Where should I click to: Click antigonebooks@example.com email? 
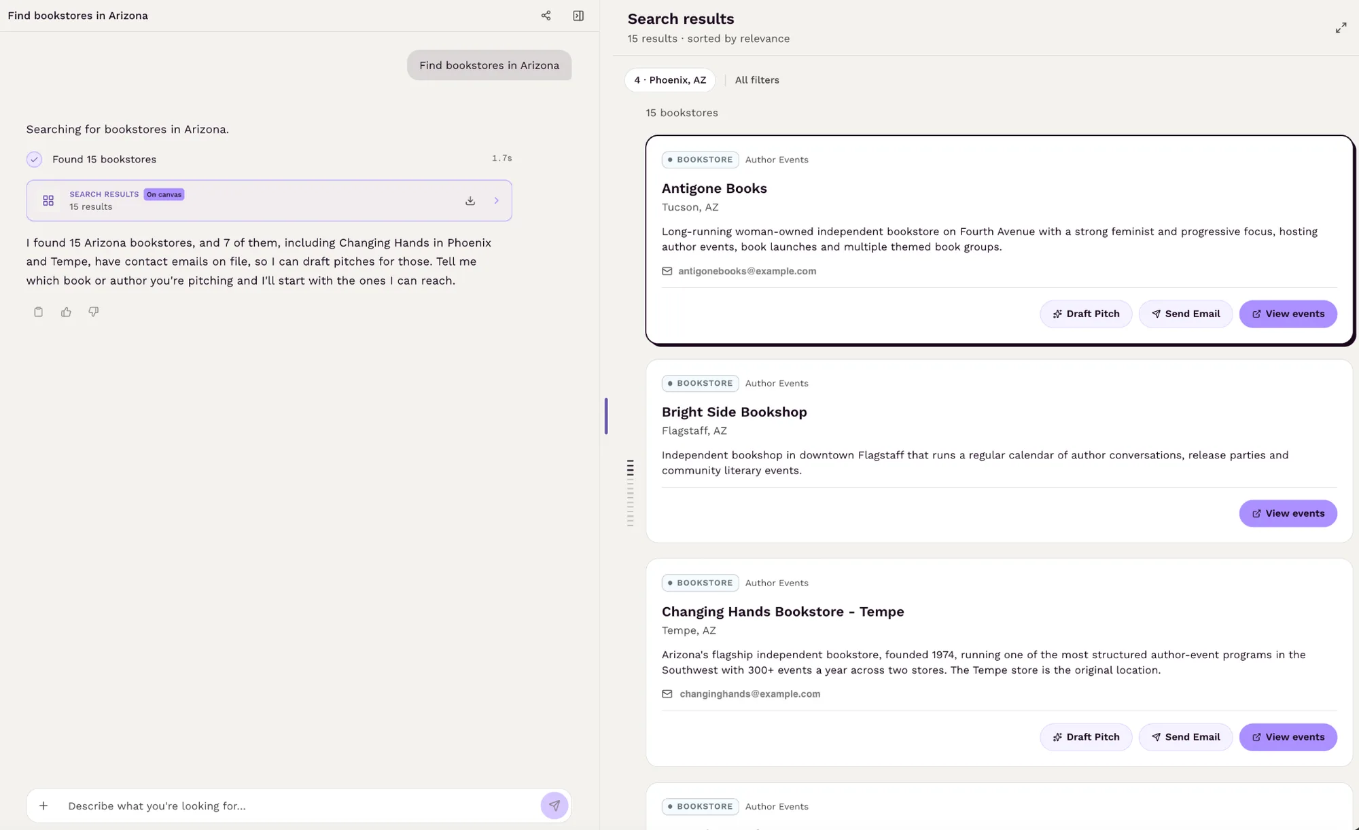pos(747,271)
